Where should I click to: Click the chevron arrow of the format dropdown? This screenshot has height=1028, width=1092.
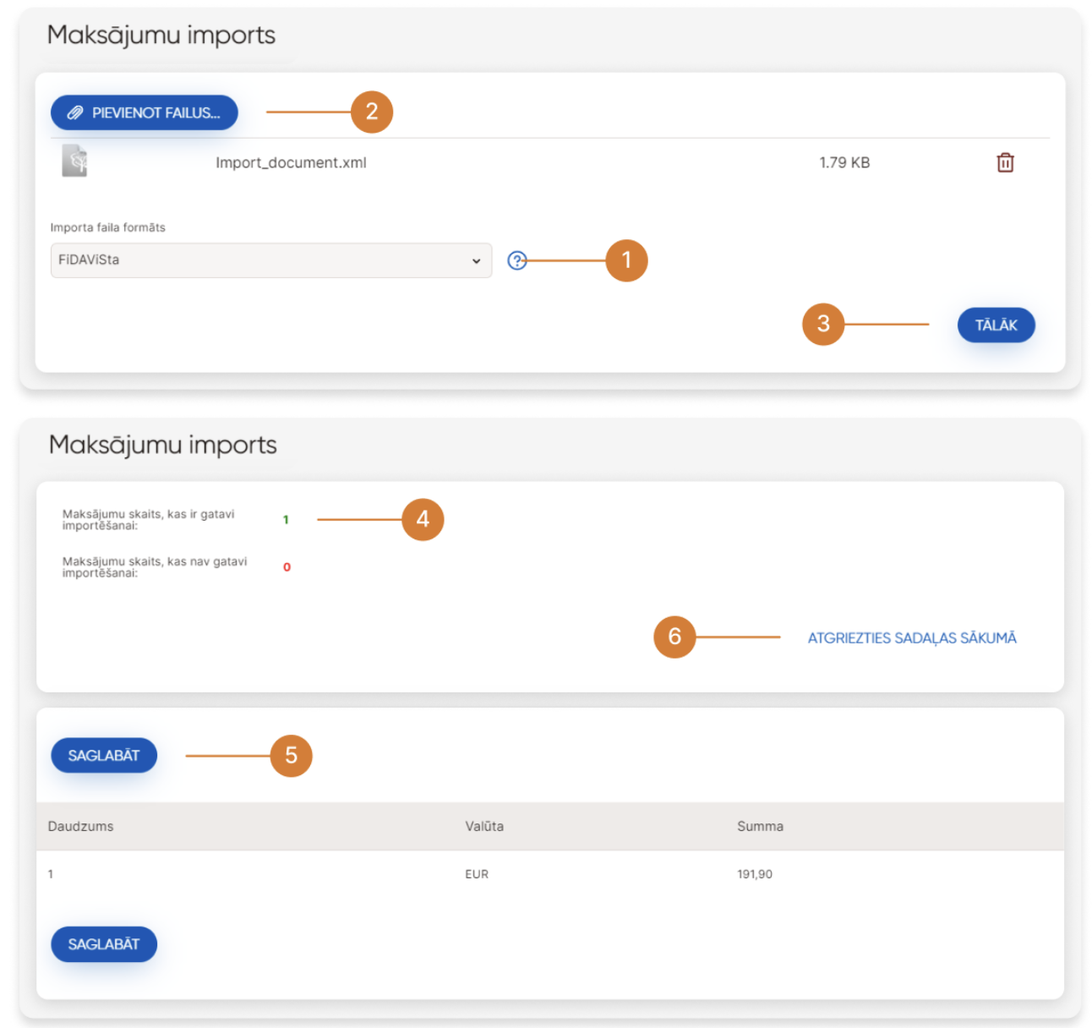click(476, 260)
